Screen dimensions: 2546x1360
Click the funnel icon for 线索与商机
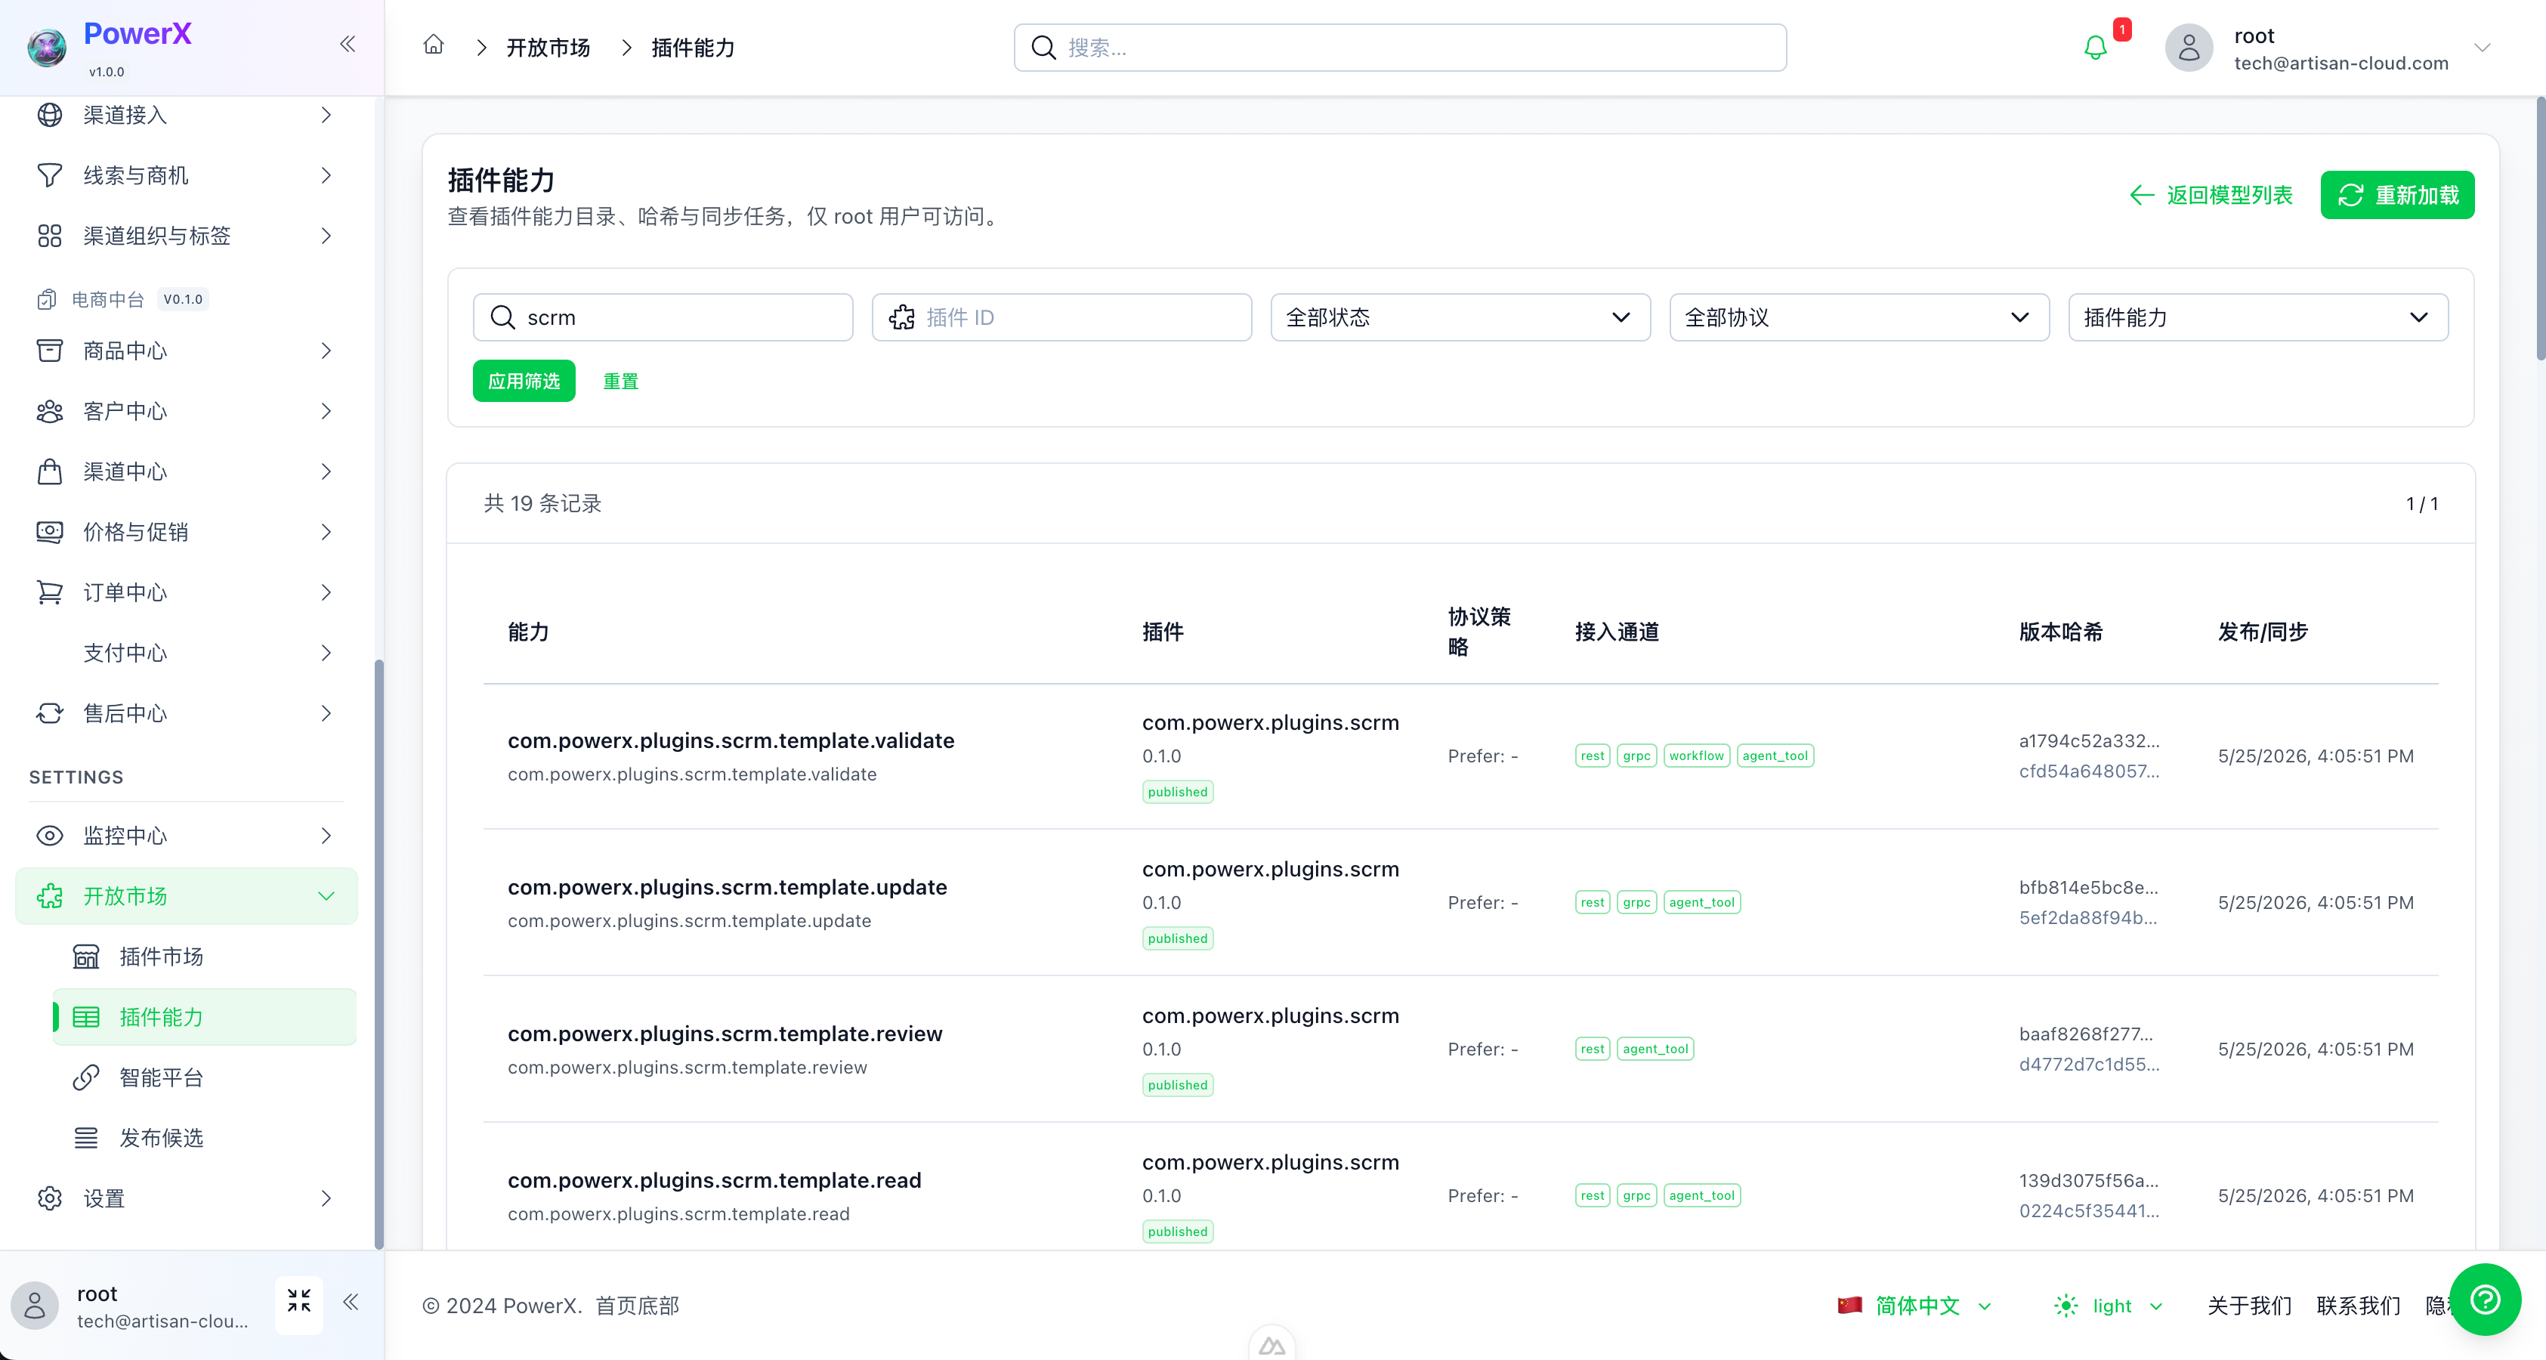[49, 175]
